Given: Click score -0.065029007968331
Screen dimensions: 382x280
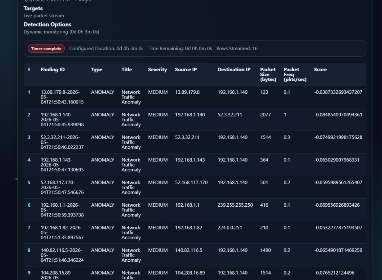Looking at the screenshot, I should tap(337, 160).
